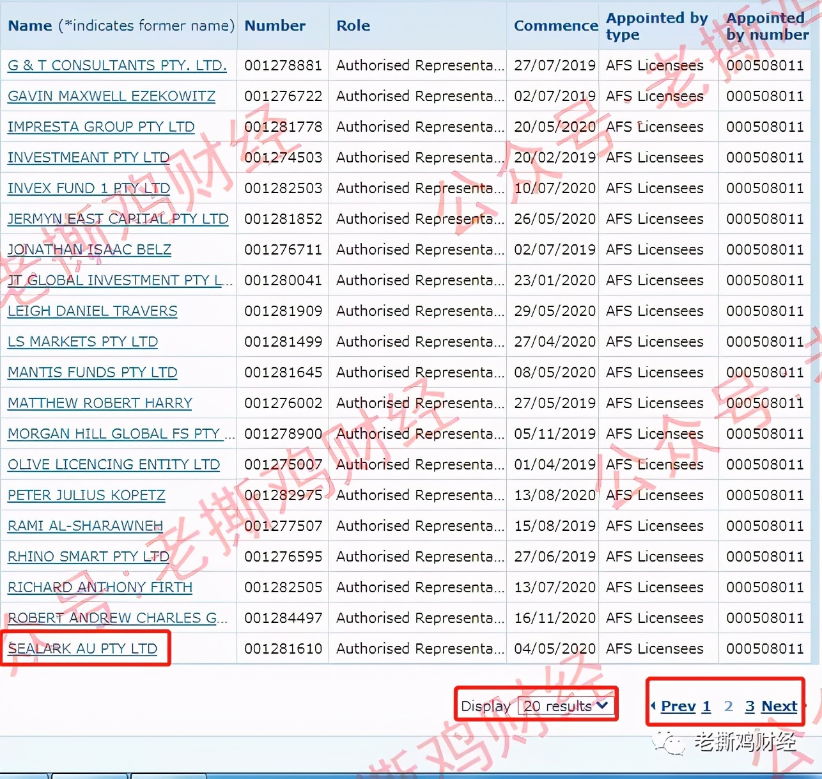Select number cell 001277507
822x779 pixels.
tap(283, 526)
